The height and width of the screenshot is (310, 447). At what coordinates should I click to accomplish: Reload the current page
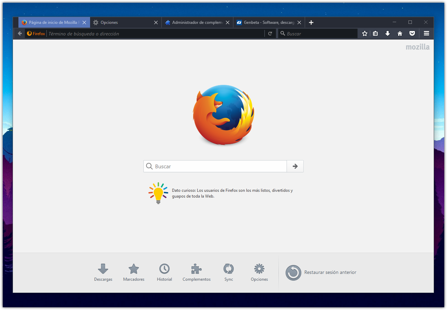tap(270, 33)
